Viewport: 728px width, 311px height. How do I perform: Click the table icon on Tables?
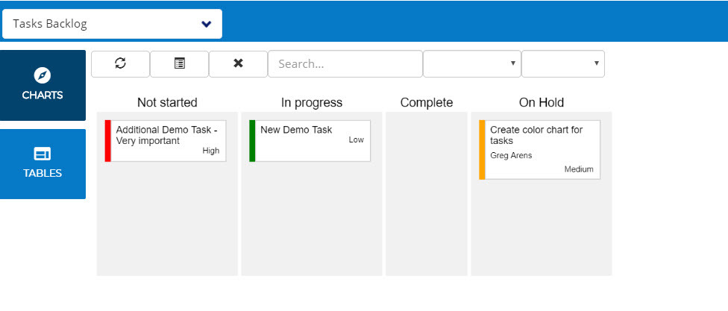click(43, 154)
